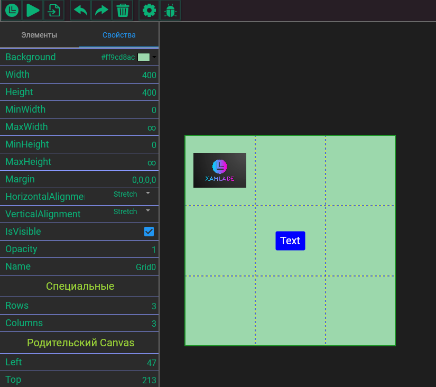Open the VerticalAlignment Stretch dropdown

point(132,211)
